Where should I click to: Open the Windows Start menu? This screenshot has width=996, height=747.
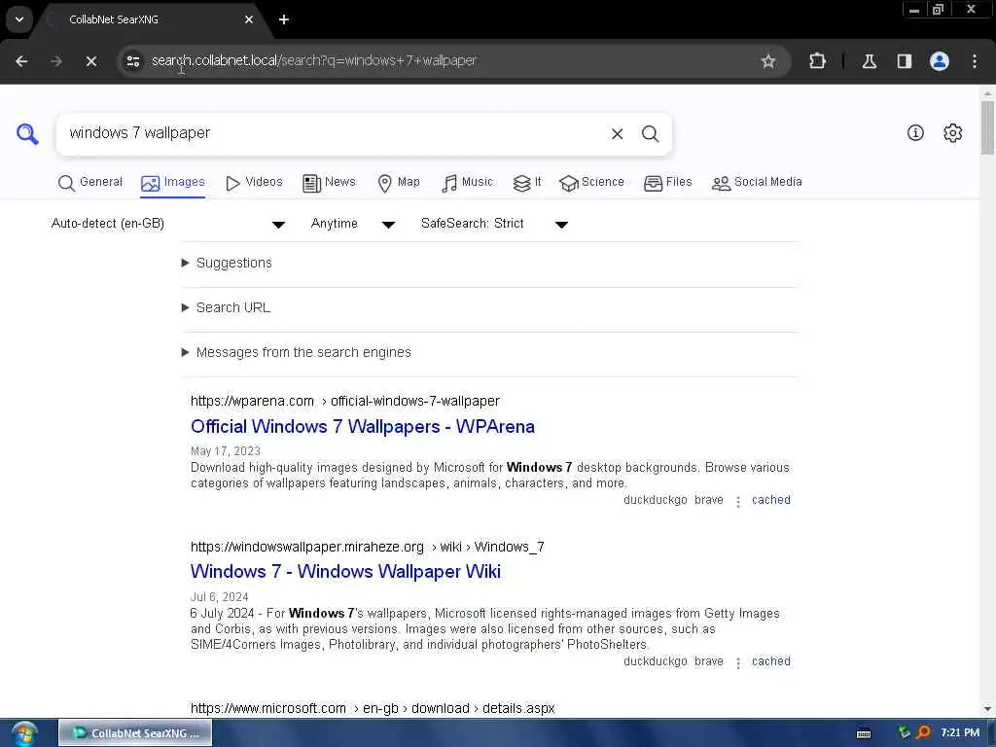coord(24,733)
